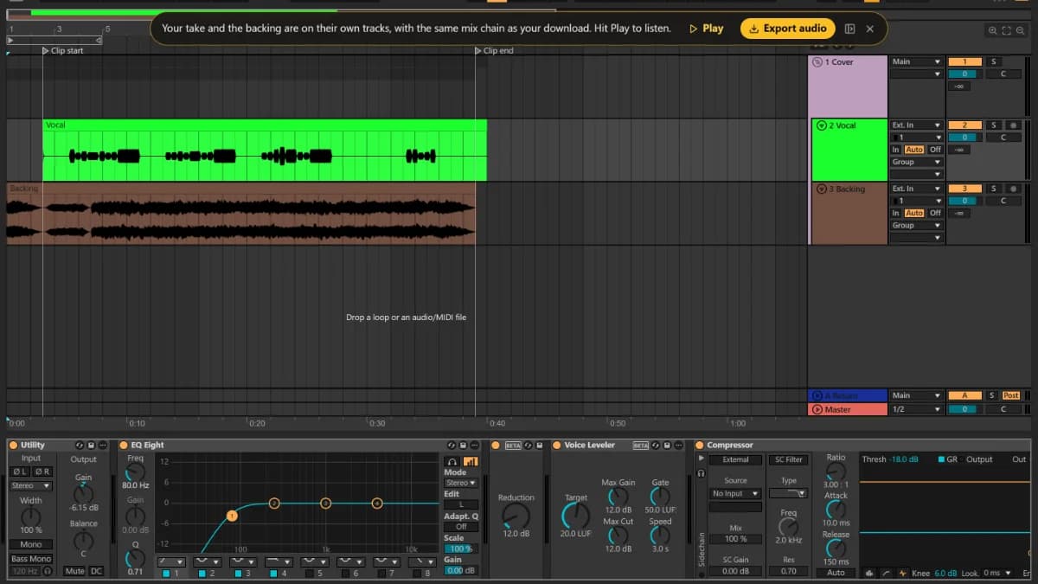Enable Bass Mono in Utility
Screen dimensions: 1038x584
coord(31,559)
